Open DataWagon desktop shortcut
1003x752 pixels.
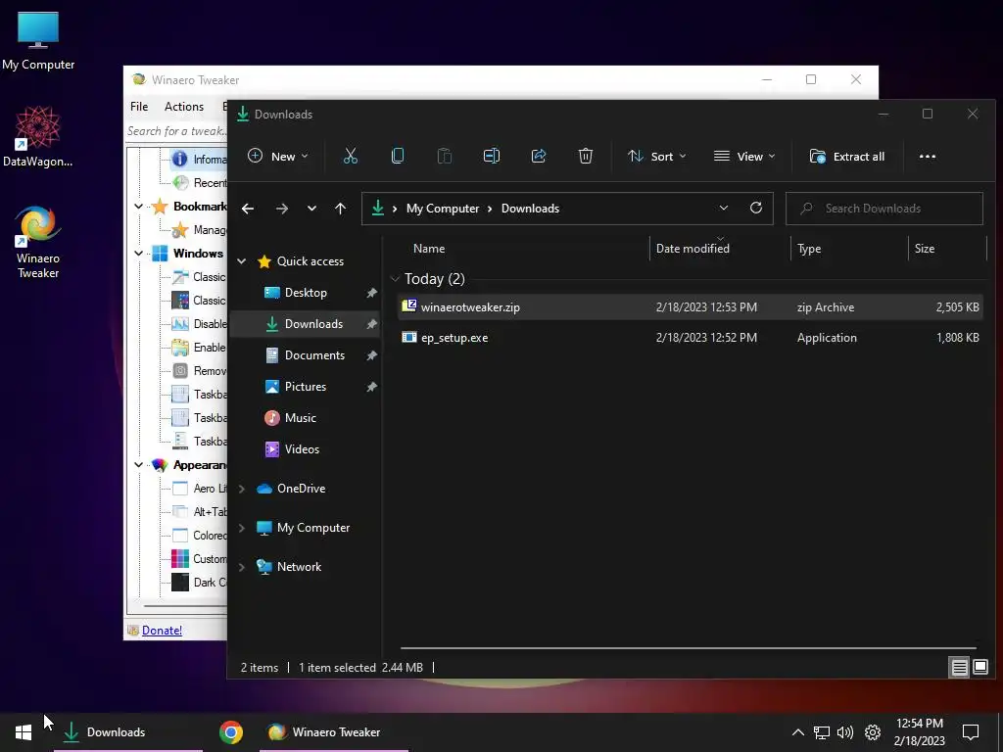tap(38, 137)
